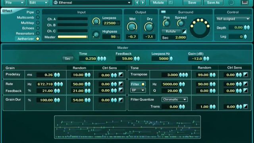Open the Edit menu
Viewport: 254px width, 143px height.
point(38,3)
